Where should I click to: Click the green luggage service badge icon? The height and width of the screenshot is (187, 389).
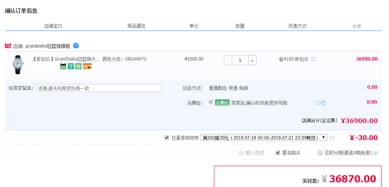point(78,66)
